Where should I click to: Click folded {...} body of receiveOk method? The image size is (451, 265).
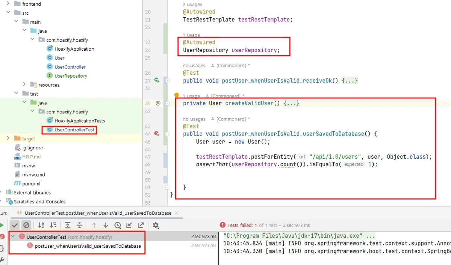click(x=350, y=81)
